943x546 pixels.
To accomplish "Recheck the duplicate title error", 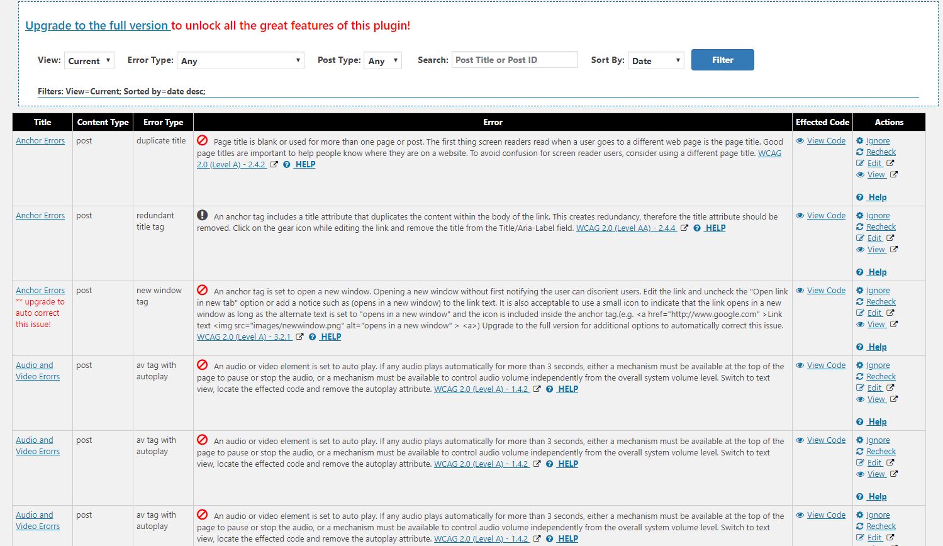I will (x=881, y=152).
